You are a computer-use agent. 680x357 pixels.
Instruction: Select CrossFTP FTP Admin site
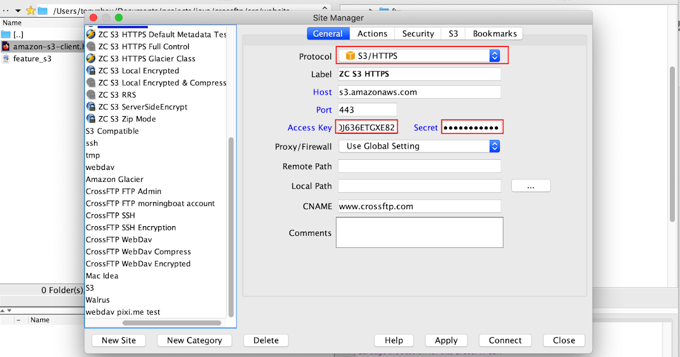click(124, 191)
